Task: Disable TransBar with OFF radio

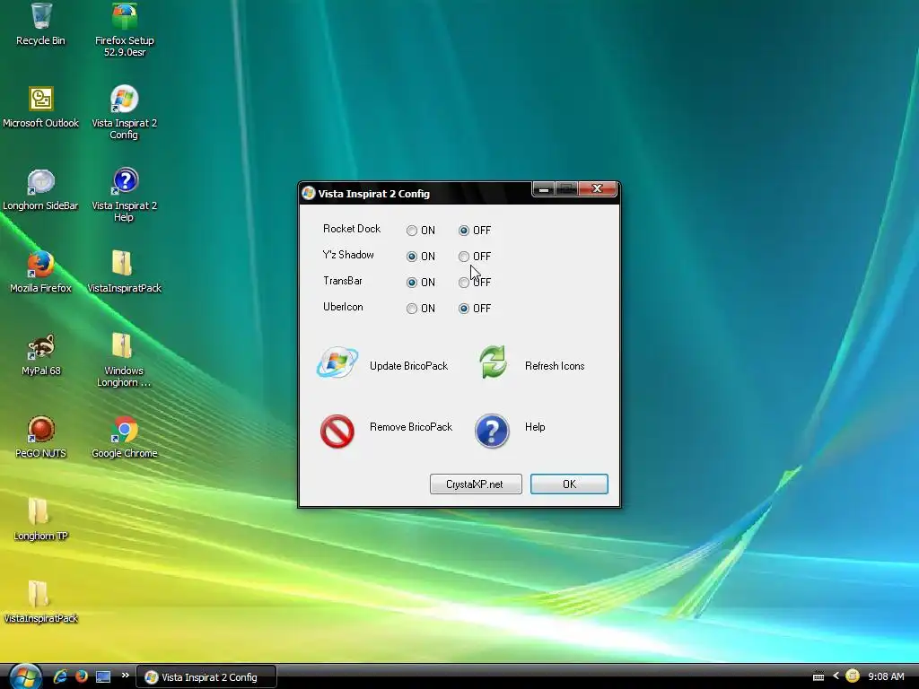Action: click(464, 283)
